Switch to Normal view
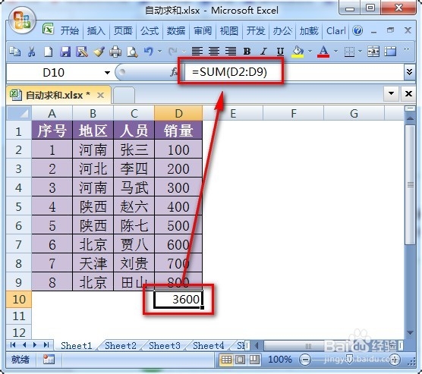This screenshot has width=422, height=374. pos(226,360)
